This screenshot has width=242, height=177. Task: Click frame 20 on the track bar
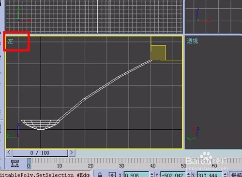pyautogui.click(x=91, y=165)
